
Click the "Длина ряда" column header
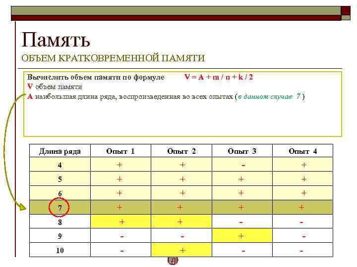point(60,151)
